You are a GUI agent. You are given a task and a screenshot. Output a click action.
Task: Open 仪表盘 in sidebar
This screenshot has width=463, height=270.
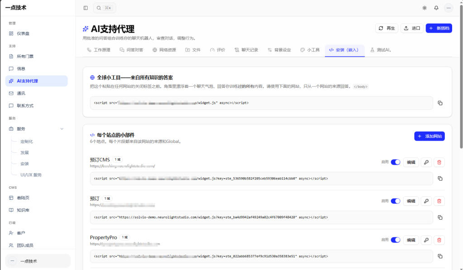tap(36, 33)
